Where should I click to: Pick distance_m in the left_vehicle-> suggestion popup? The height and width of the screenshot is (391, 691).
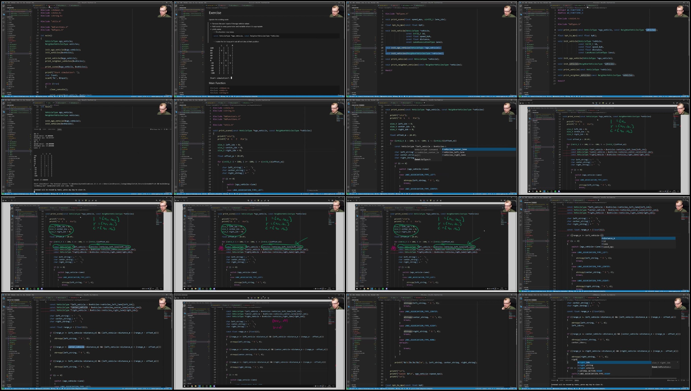click(x=638, y=238)
